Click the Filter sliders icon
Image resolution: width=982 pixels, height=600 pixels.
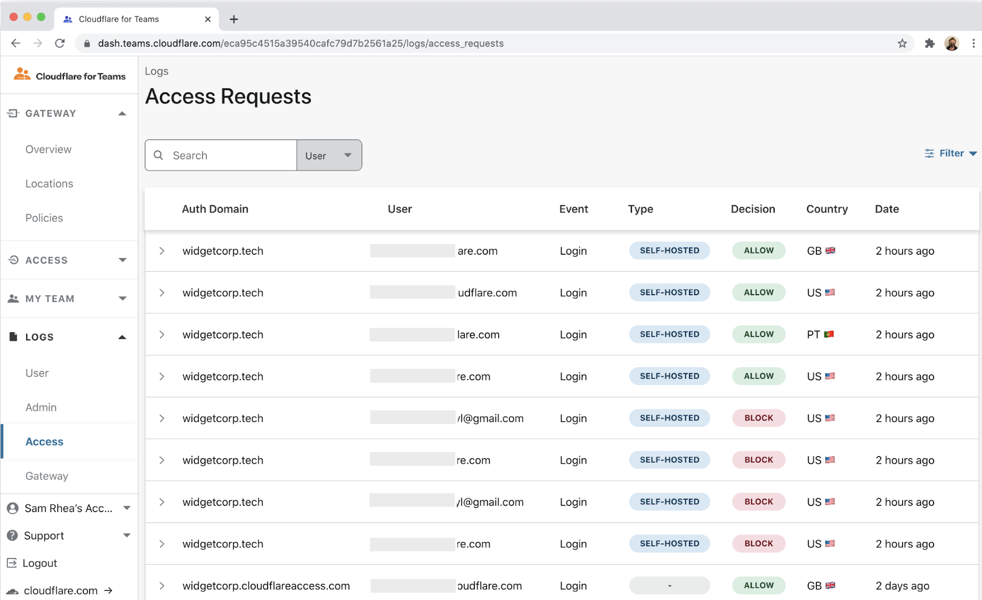[x=929, y=153]
